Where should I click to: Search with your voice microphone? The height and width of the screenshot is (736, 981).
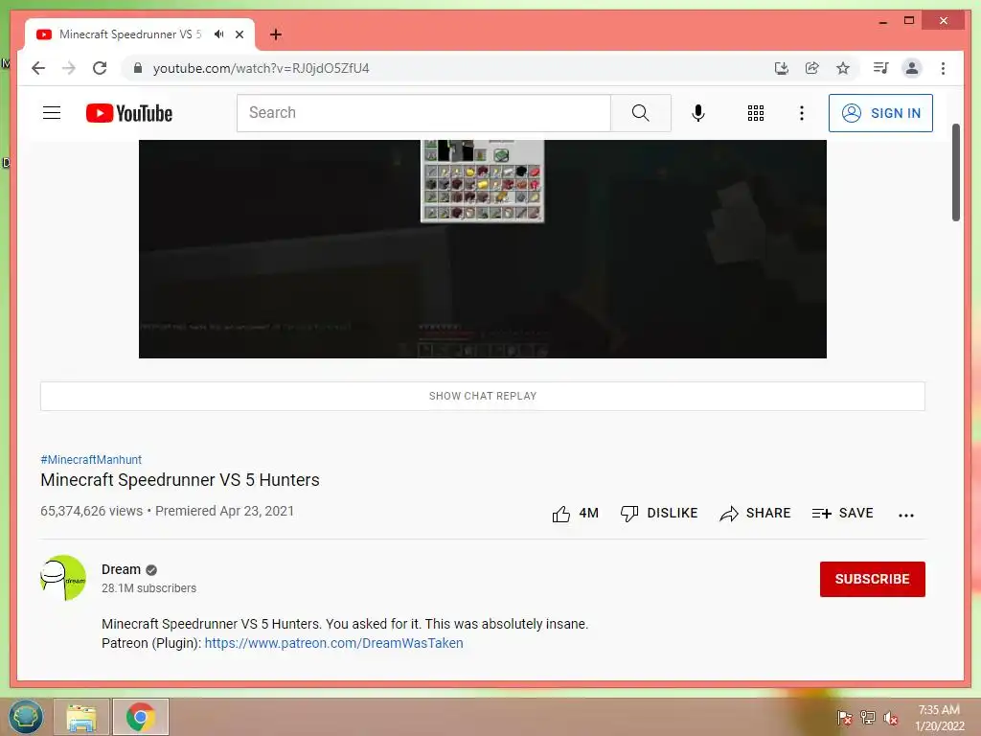[698, 113]
